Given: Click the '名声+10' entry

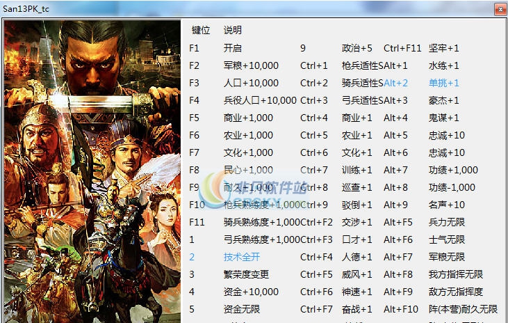Looking at the screenshot, I should (x=446, y=205).
